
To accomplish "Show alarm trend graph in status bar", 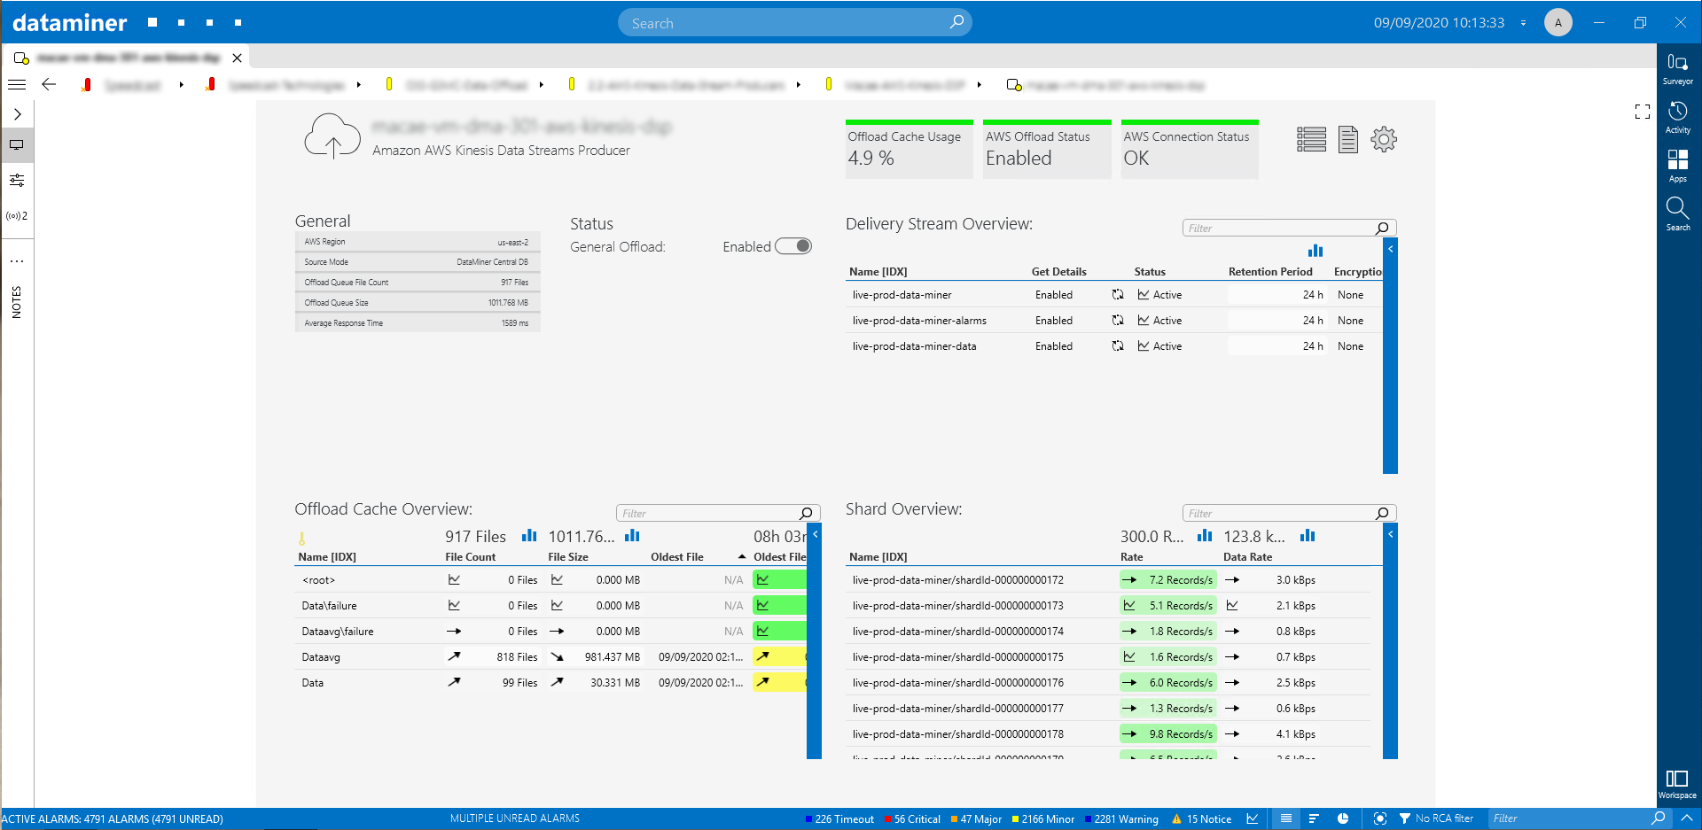I will click(x=1252, y=818).
